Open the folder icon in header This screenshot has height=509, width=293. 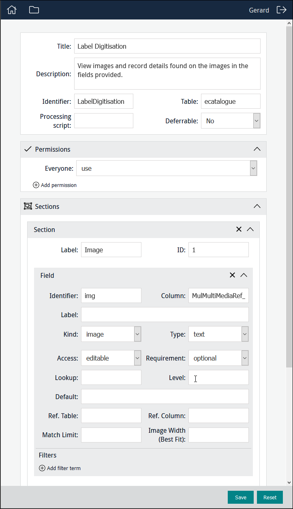tap(34, 10)
